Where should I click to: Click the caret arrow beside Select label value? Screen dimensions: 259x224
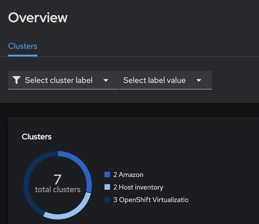[x=199, y=80]
